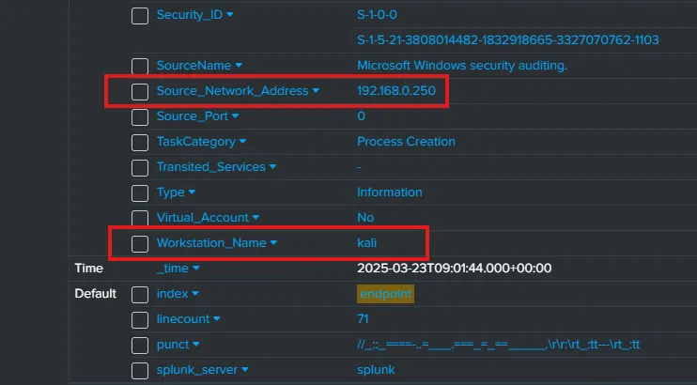Open the Source_Network_Address field menu
The height and width of the screenshot is (385, 697).
[x=316, y=91]
